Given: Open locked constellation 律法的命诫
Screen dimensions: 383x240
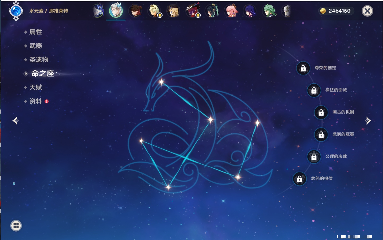Looking at the screenshot, I should pyautogui.click(x=314, y=90).
